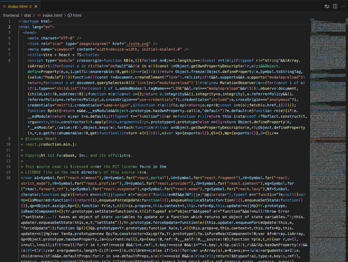Open the ./vite.svg href link

click(138, 44)
